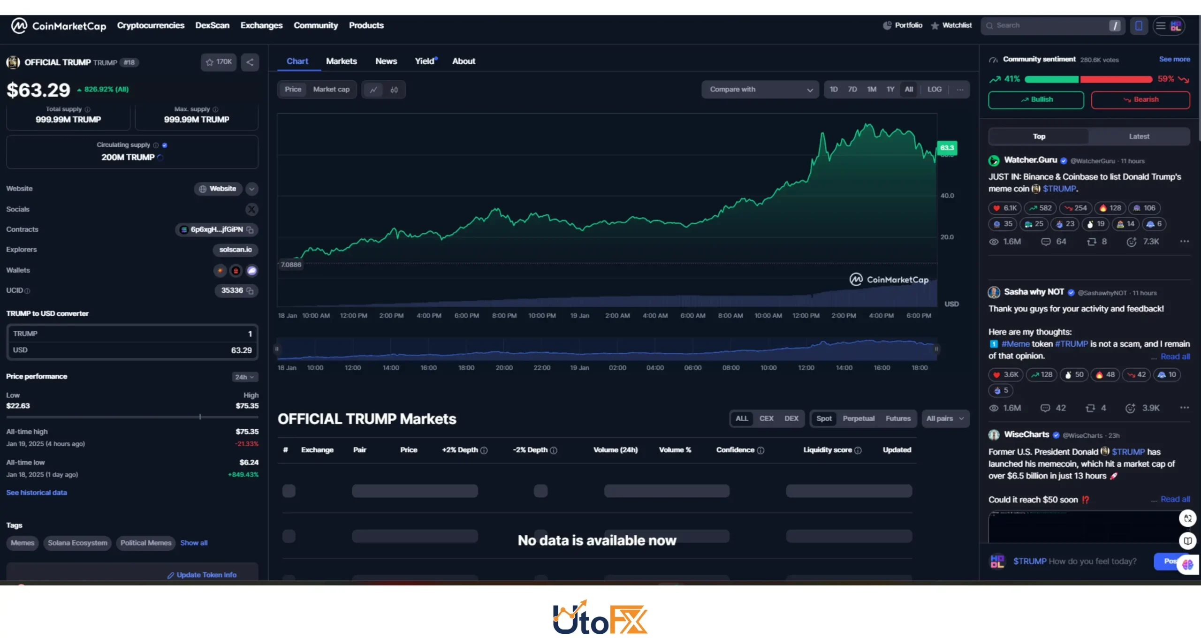Viewport: 1201px width, 638px height.
Task: Open comments on Watcher.Guru post, 64
Action: [1054, 242]
